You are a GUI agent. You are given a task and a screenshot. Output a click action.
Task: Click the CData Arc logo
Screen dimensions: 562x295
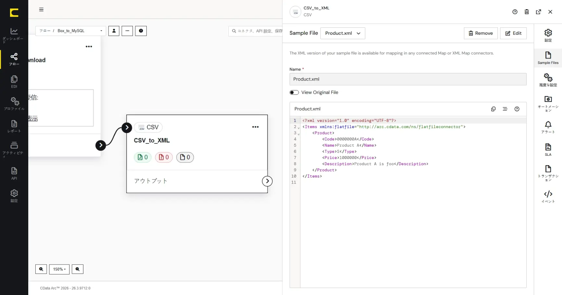[x=14, y=13]
